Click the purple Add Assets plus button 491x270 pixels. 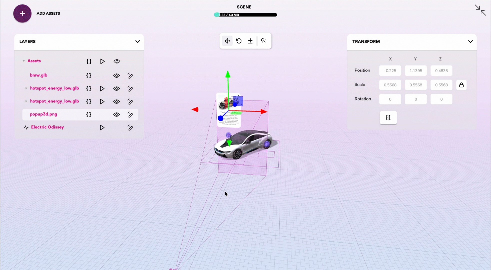coord(22,13)
